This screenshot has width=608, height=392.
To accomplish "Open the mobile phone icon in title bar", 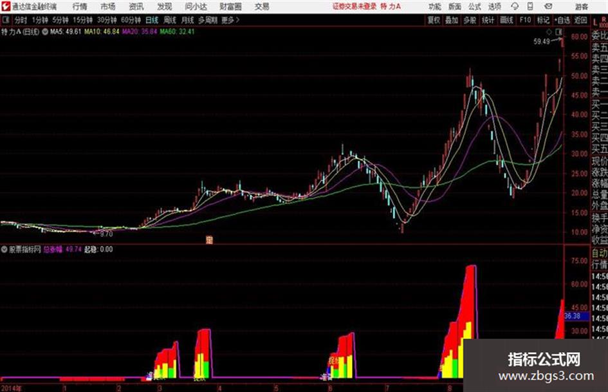I will (530, 6).
